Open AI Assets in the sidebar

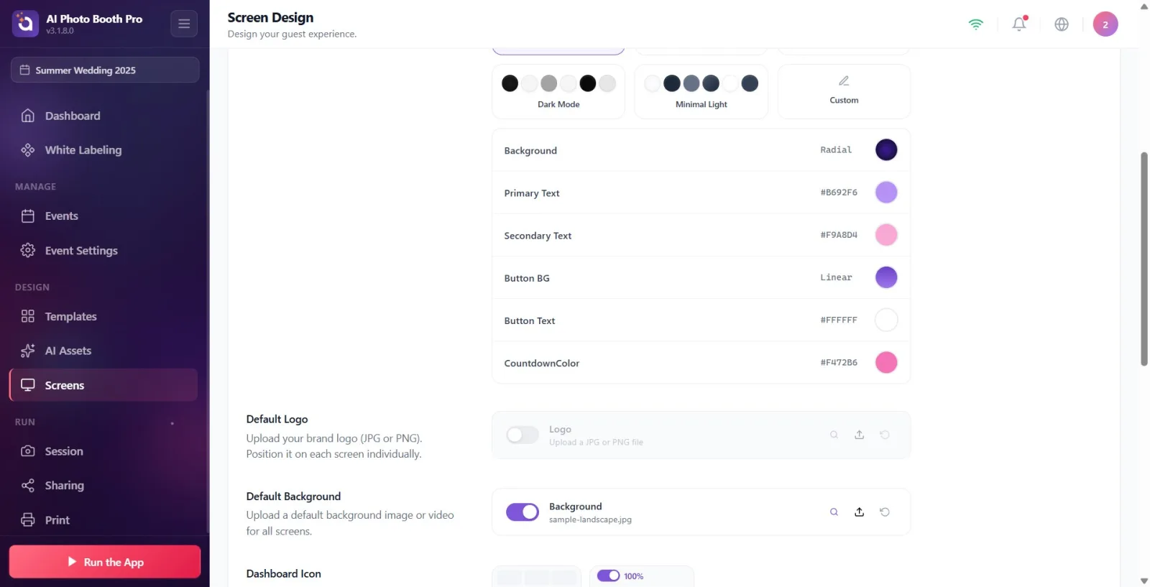click(103, 351)
